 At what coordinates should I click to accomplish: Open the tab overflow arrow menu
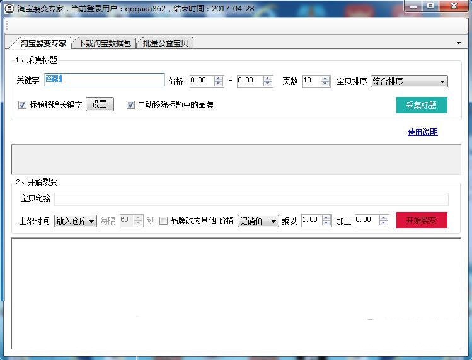459,43
